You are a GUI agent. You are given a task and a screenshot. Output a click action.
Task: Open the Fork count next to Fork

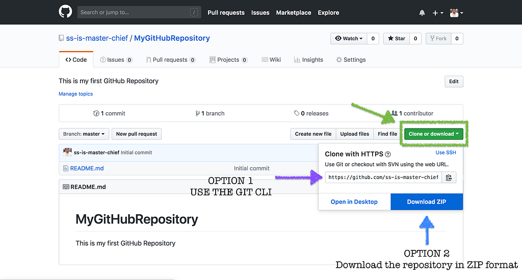[457, 39]
